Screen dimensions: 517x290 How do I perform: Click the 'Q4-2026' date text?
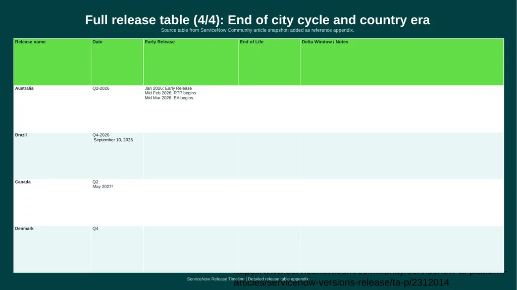click(101, 135)
